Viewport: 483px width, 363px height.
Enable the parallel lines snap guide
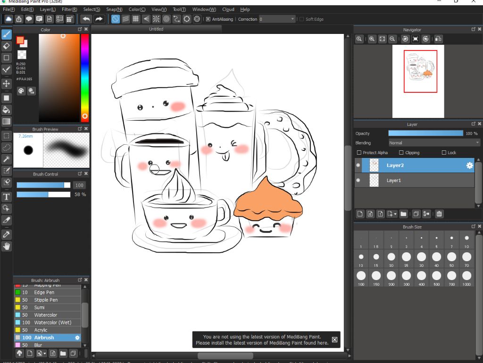[x=125, y=19]
